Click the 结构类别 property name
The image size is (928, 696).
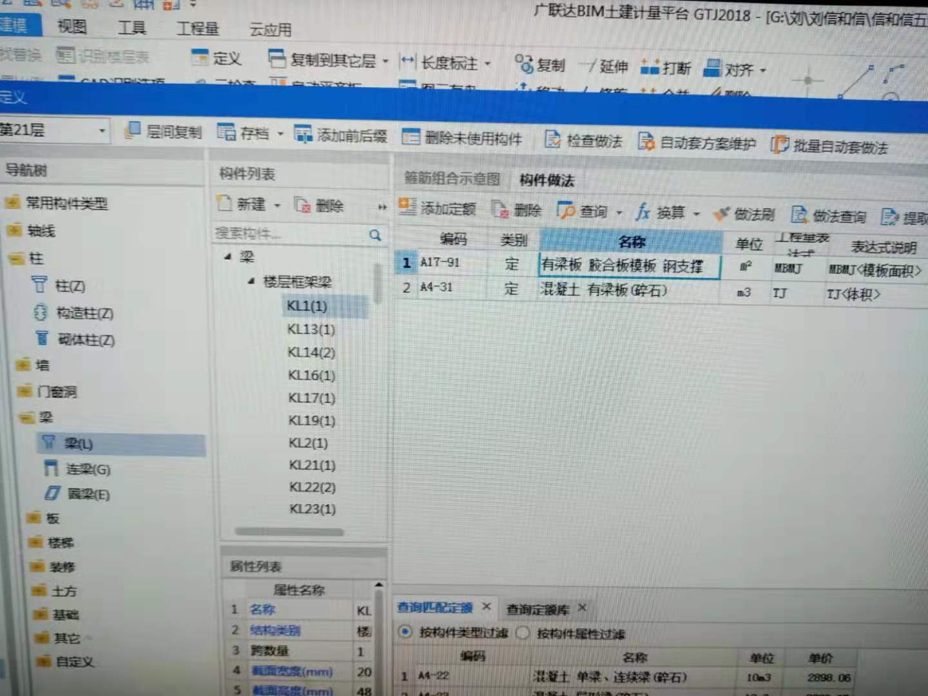275,630
